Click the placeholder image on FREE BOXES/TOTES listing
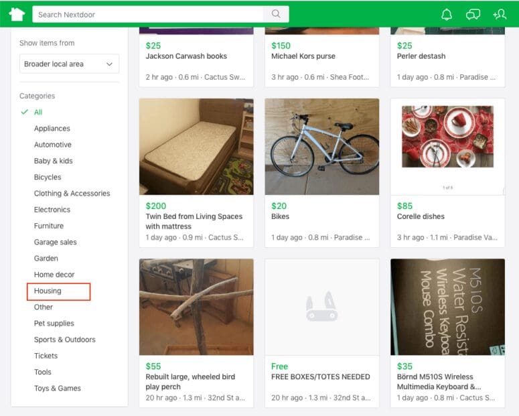Viewport: 519px width, 416px height. point(322,307)
